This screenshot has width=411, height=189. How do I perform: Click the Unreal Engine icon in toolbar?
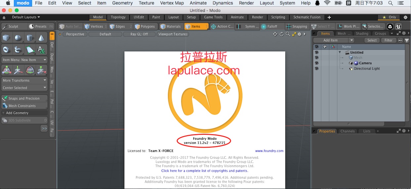pos(398,26)
